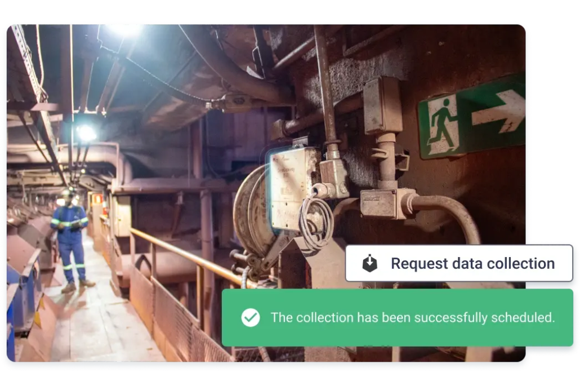Click the Request data collection button

click(459, 263)
